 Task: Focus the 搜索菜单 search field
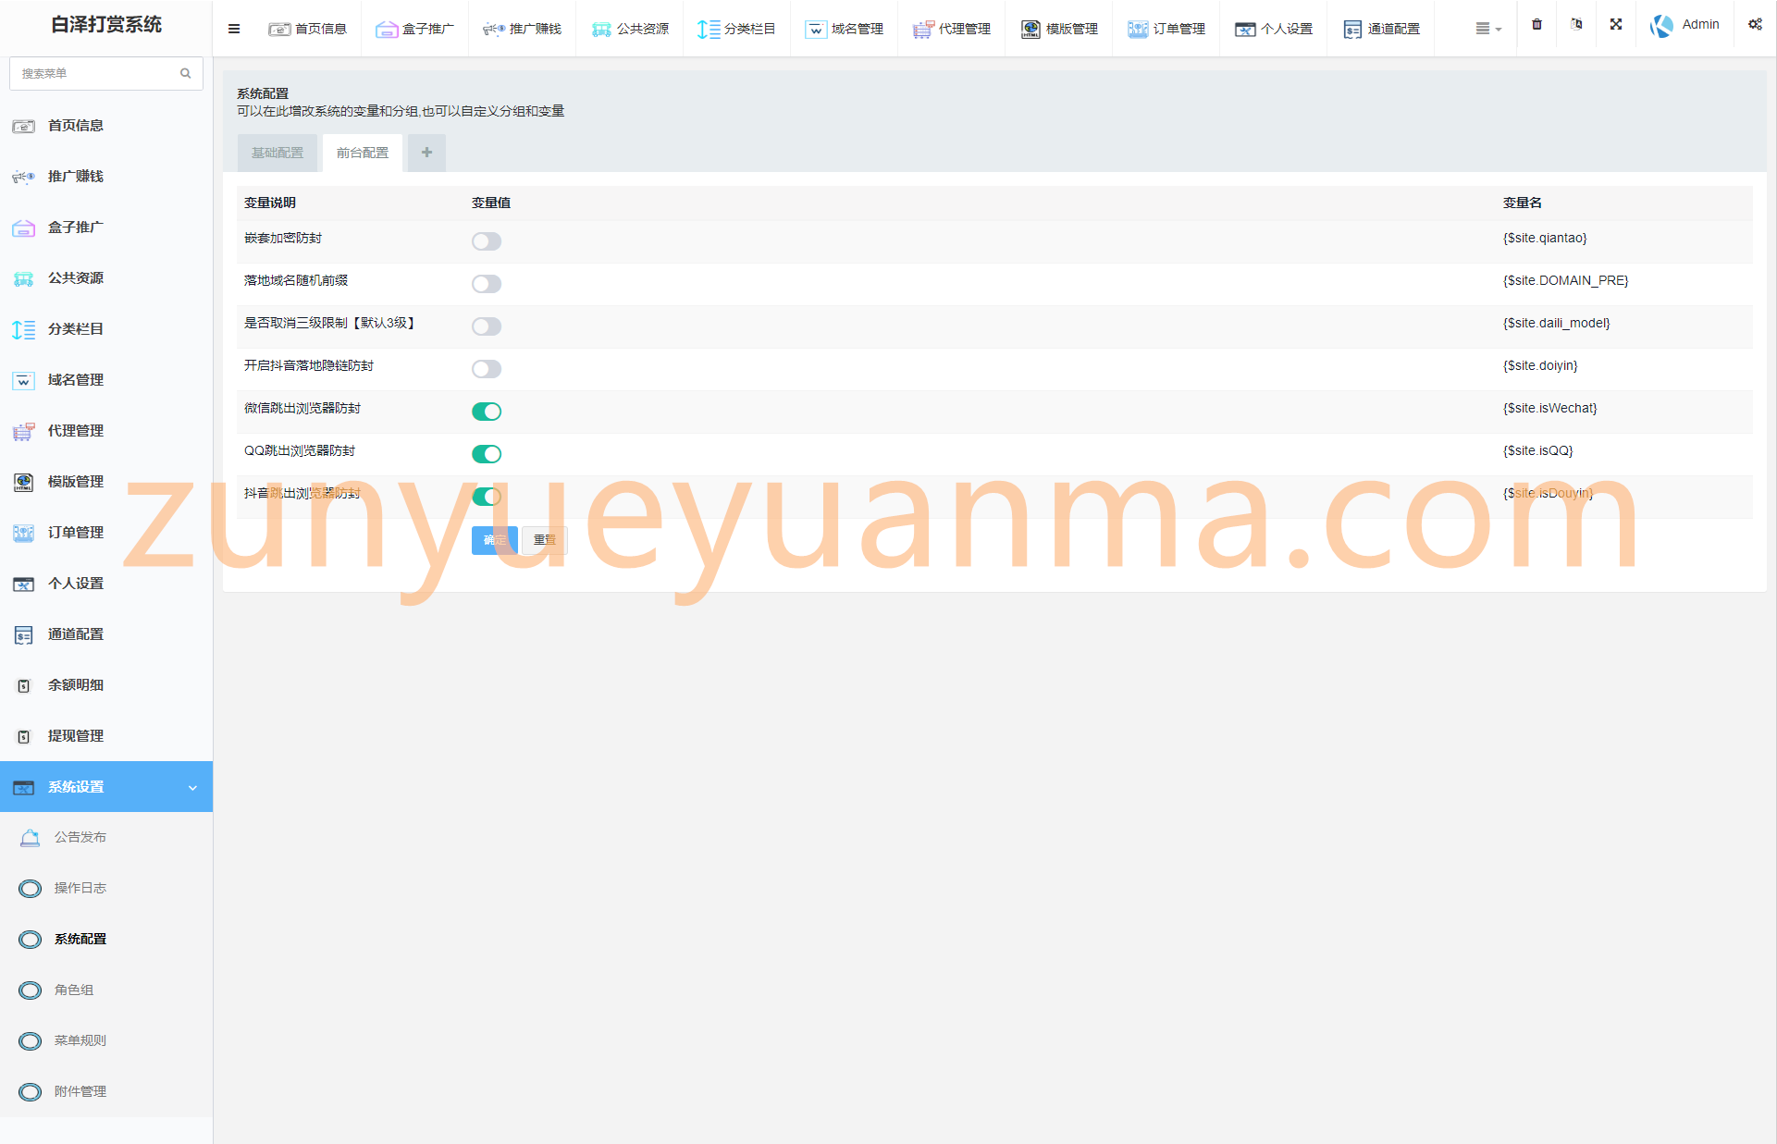[106, 73]
